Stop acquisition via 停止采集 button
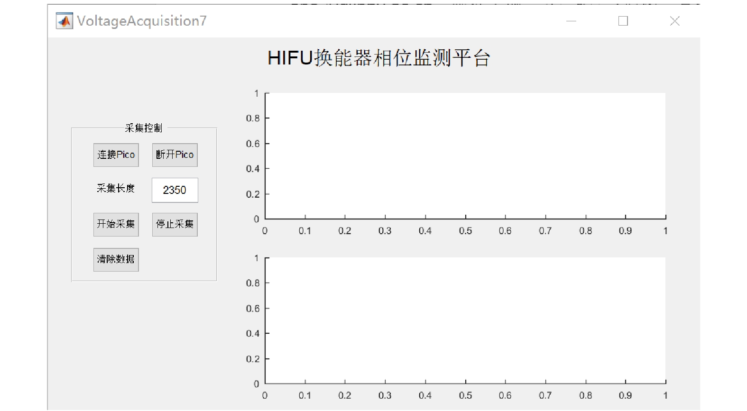Viewport: 747px width, 411px height. pyautogui.click(x=175, y=224)
